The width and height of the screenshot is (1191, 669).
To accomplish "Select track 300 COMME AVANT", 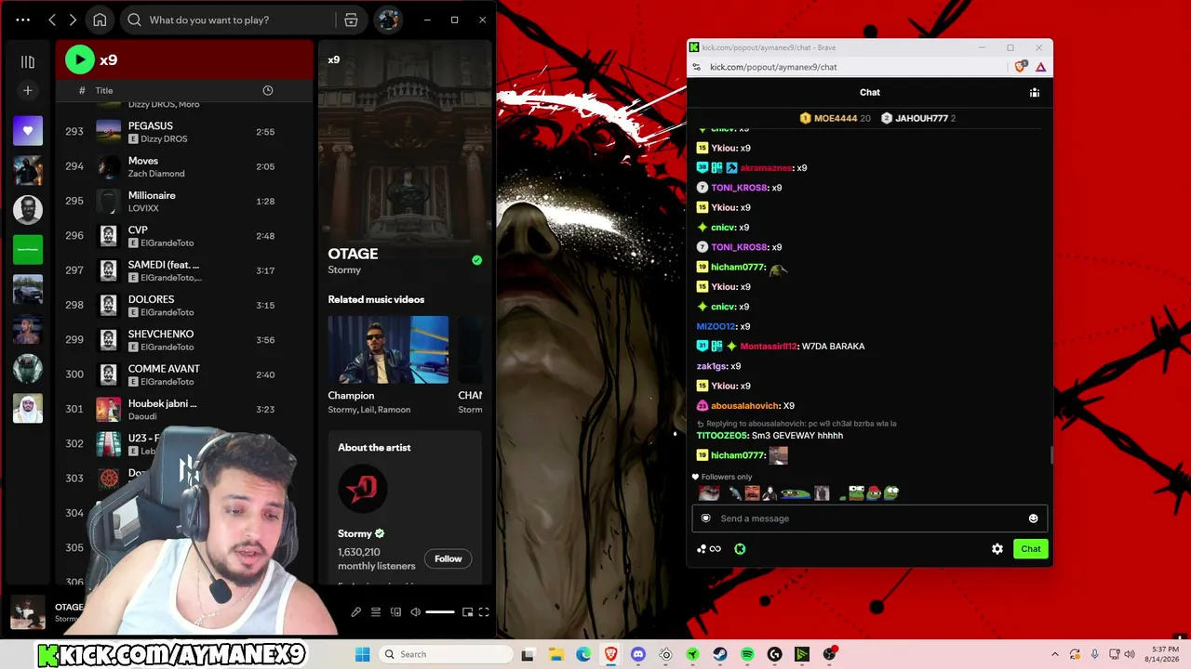I will (x=185, y=374).
